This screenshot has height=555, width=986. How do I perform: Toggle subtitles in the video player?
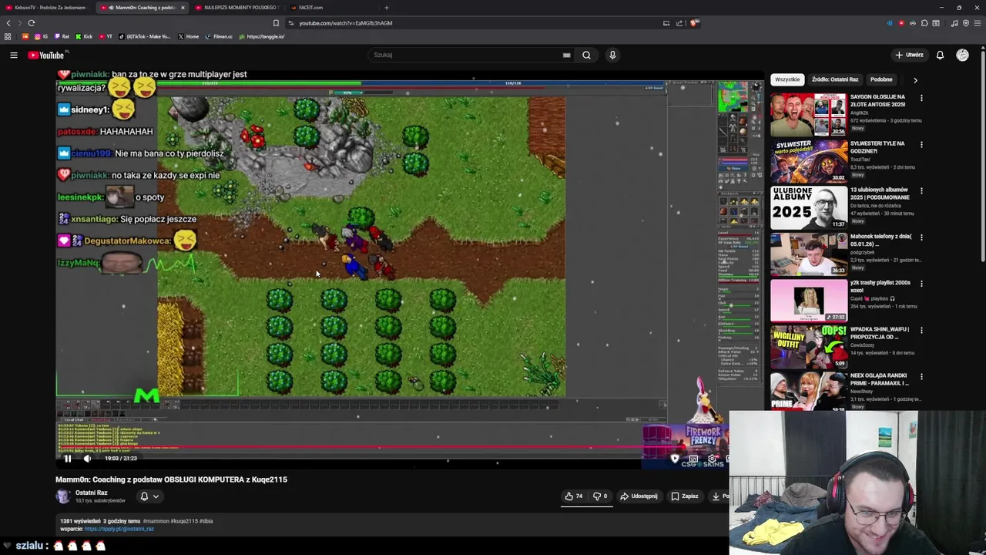[693, 459]
